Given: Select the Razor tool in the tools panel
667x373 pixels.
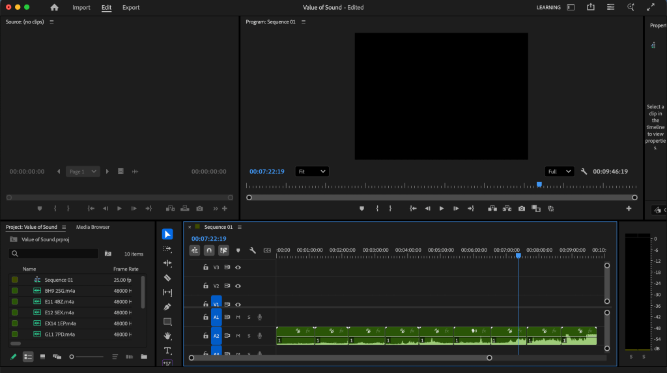Looking at the screenshot, I should click(167, 278).
